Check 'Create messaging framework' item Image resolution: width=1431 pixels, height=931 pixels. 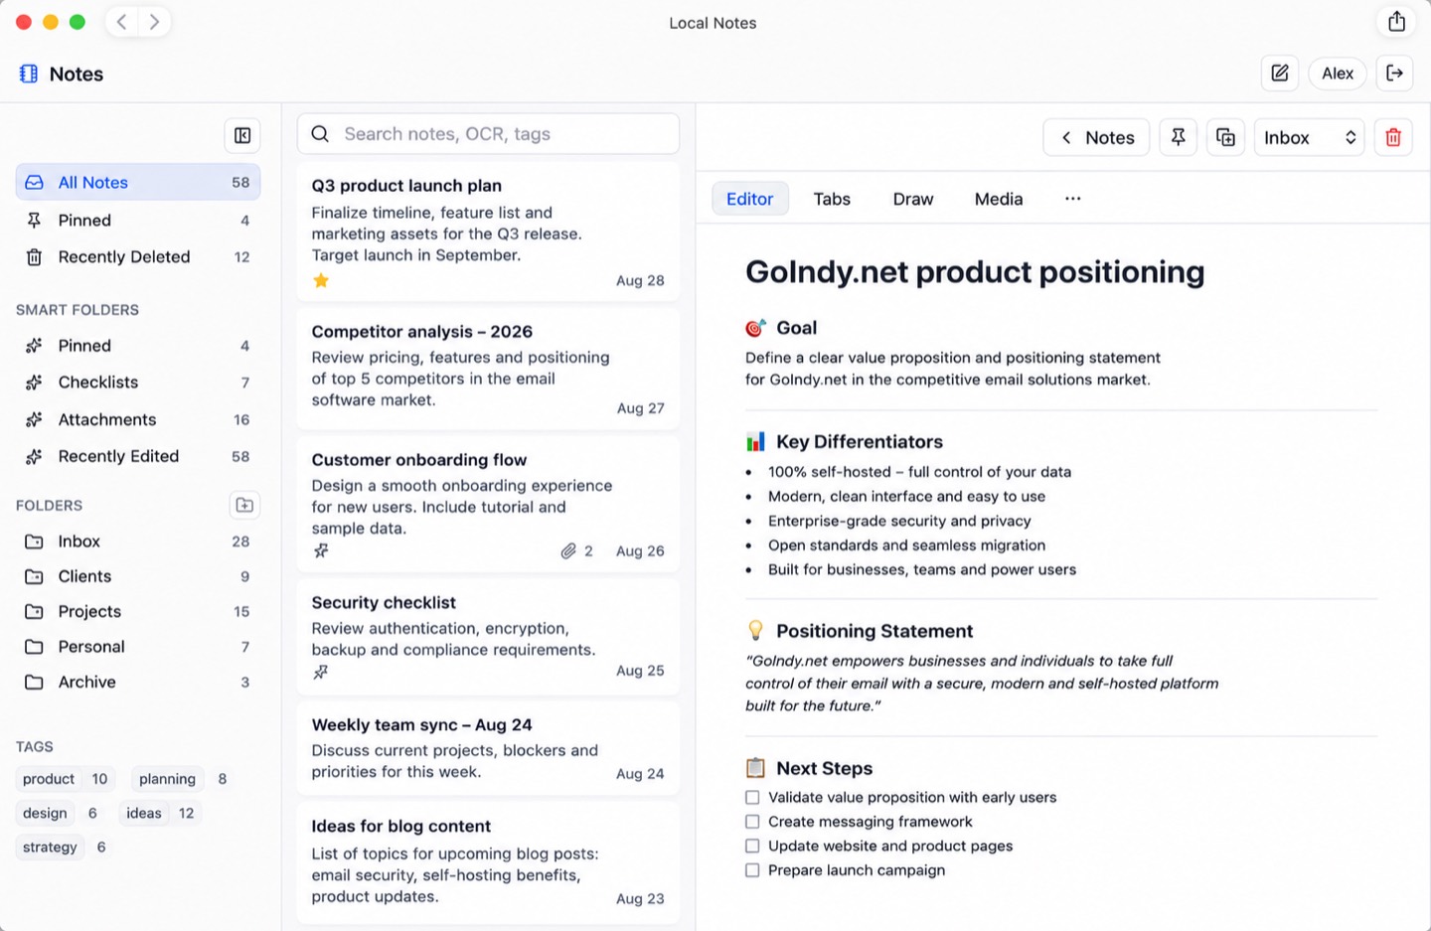click(x=752, y=822)
